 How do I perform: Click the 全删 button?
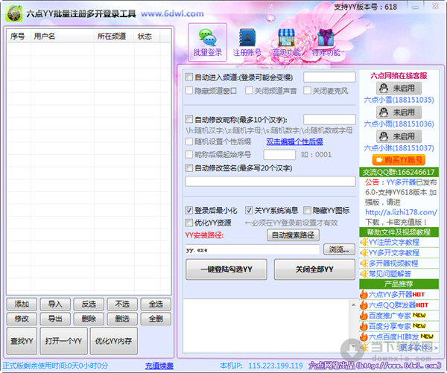pyautogui.click(x=156, y=319)
